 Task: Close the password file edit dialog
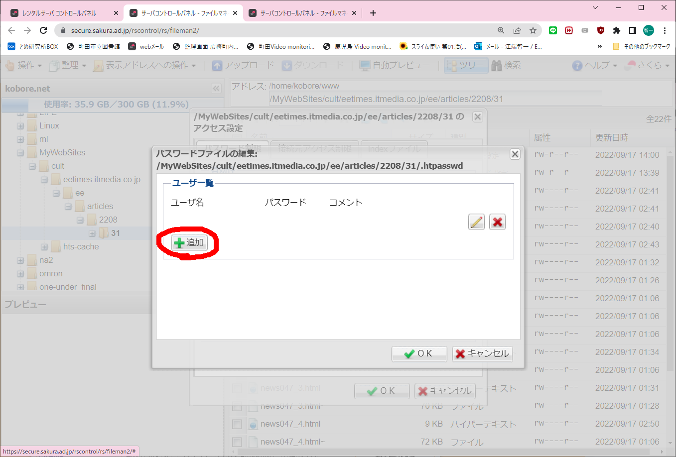[x=515, y=154]
